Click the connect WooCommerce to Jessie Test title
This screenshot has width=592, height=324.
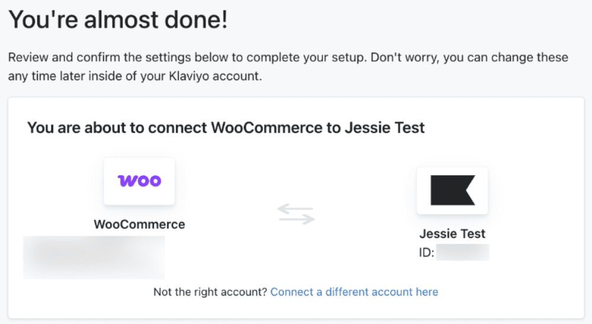point(226,127)
